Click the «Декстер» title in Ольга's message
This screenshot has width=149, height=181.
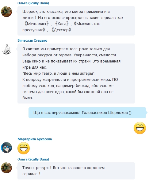[x=61, y=30]
